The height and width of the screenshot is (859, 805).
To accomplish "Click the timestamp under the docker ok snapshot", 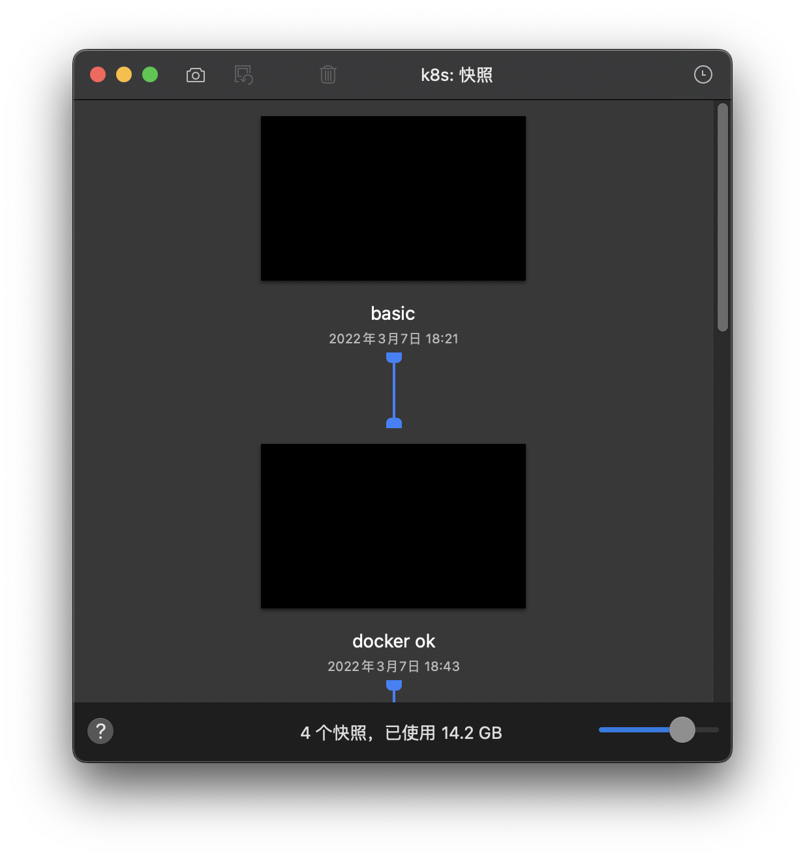I will 393,666.
